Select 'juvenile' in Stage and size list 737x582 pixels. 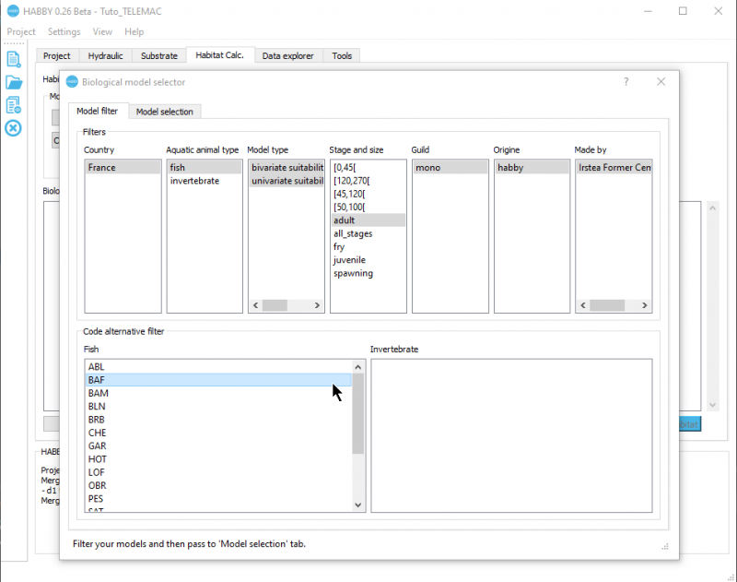pos(349,260)
